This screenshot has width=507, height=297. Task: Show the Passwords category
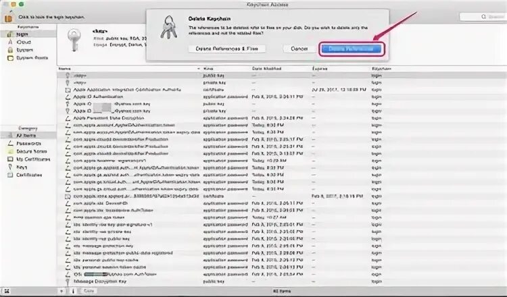28,143
